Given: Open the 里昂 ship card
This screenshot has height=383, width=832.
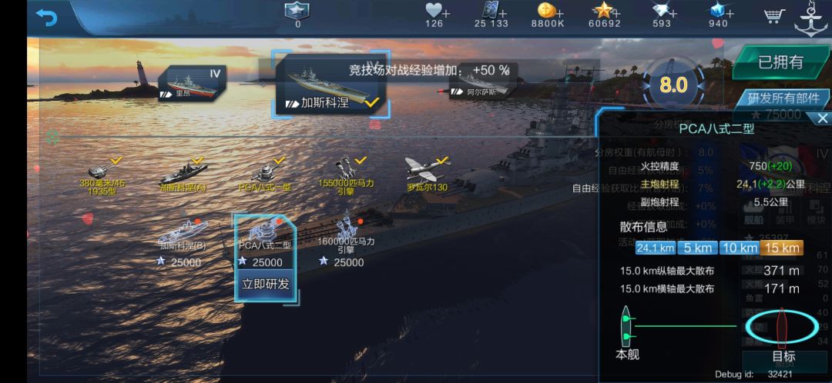Looking at the screenshot, I should [193, 83].
